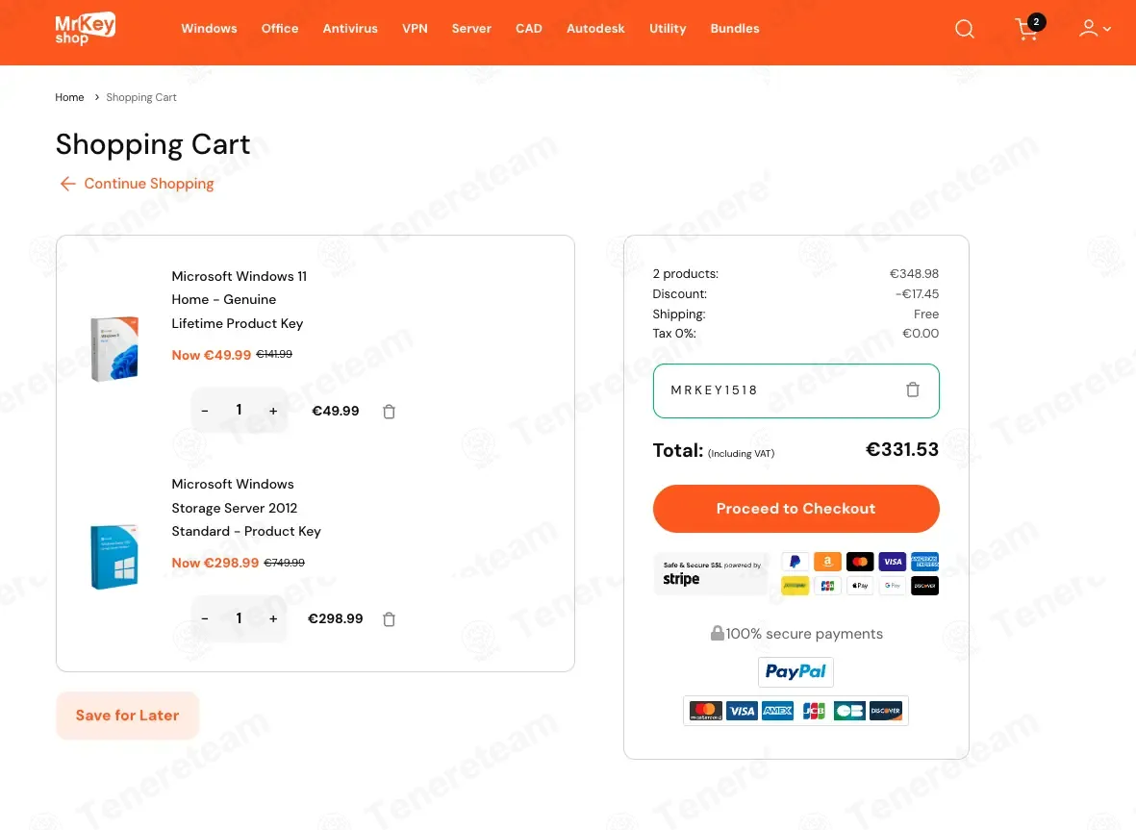Increase Storage Server 2012 quantity with plus
The image size is (1136, 830).
pyautogui.click(x=273, y=618)
